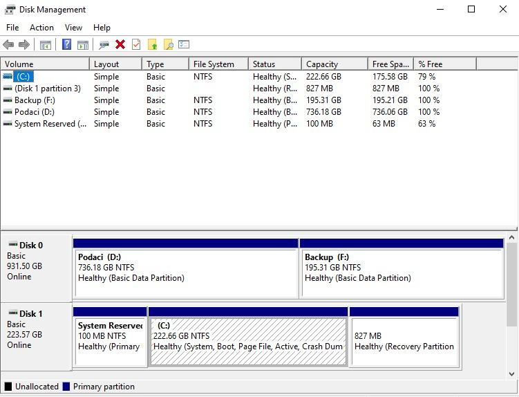Click the Forward arrow in the toolbar
This screenshot has width=519, height=397.
pyautogui.click(x=24, y=45)
